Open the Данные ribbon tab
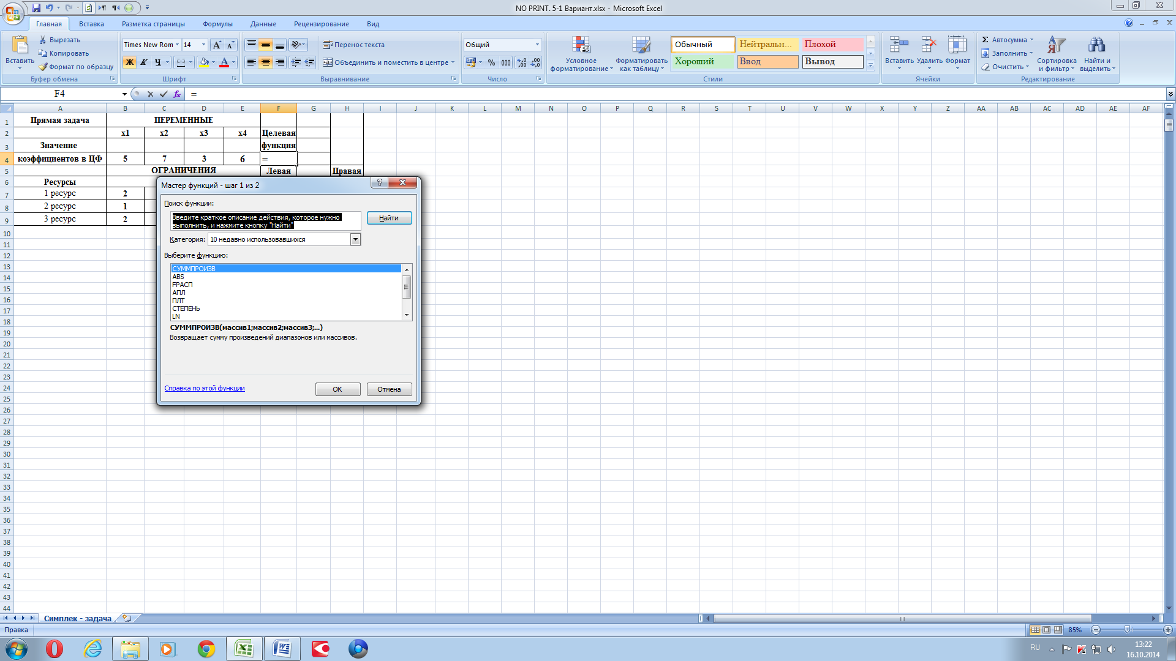The height and width of the screenshot is (661, 1176). tap(263, 24)
